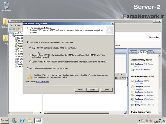Switch to the Toolbox tab

(134, 52)
